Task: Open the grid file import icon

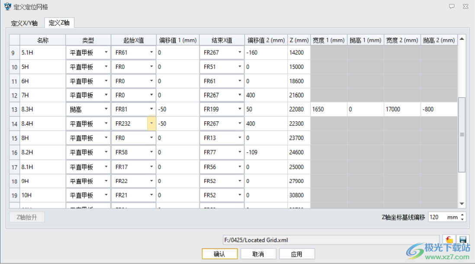Action: (x=449, y=240)
